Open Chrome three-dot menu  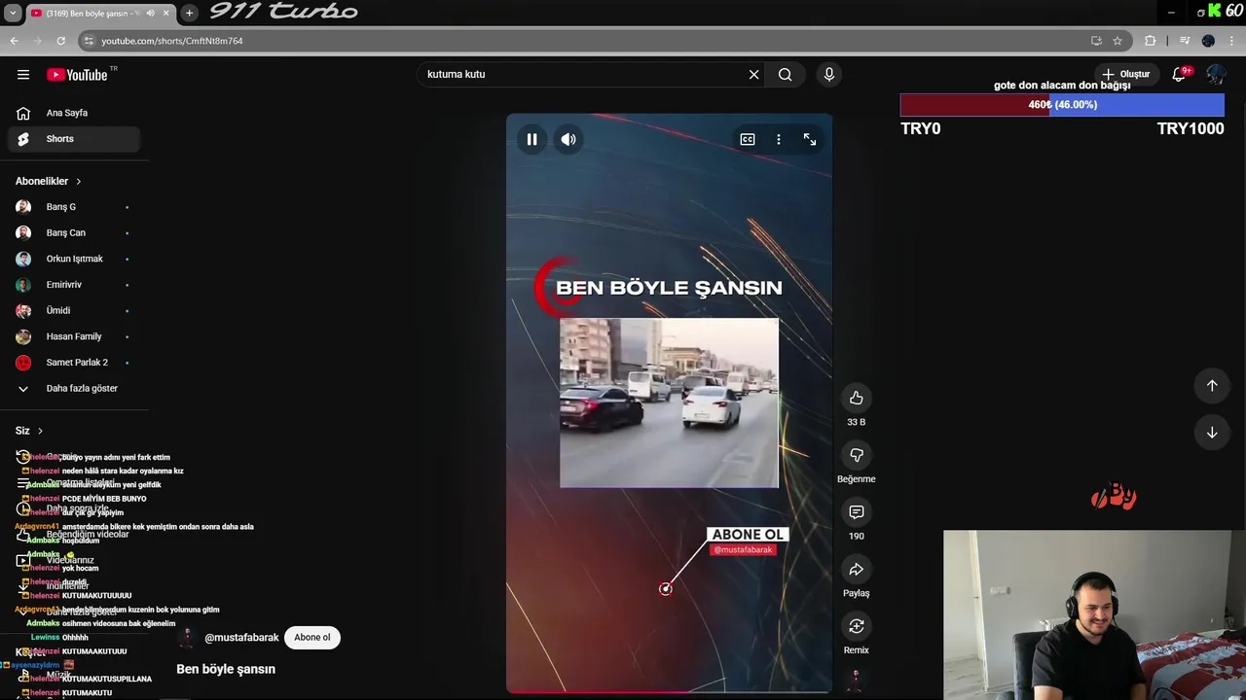pyautogui.click(x=1231, y=41)
